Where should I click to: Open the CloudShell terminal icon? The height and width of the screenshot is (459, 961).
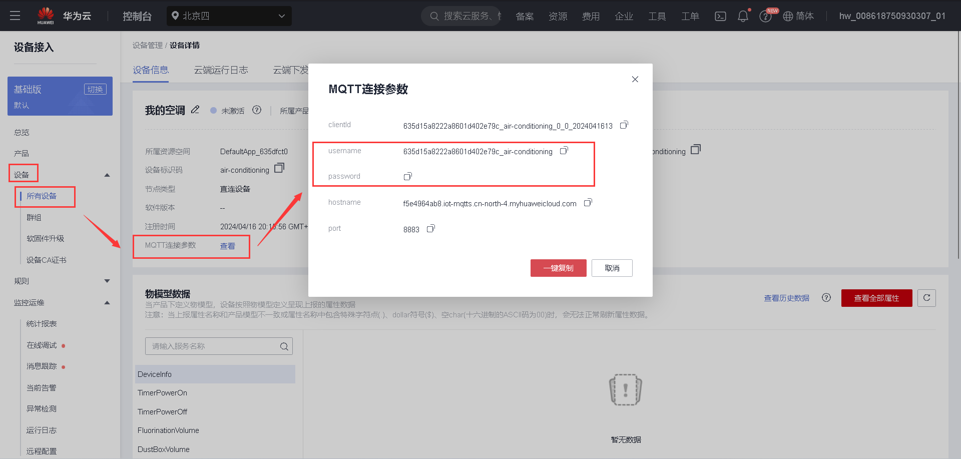720,16
